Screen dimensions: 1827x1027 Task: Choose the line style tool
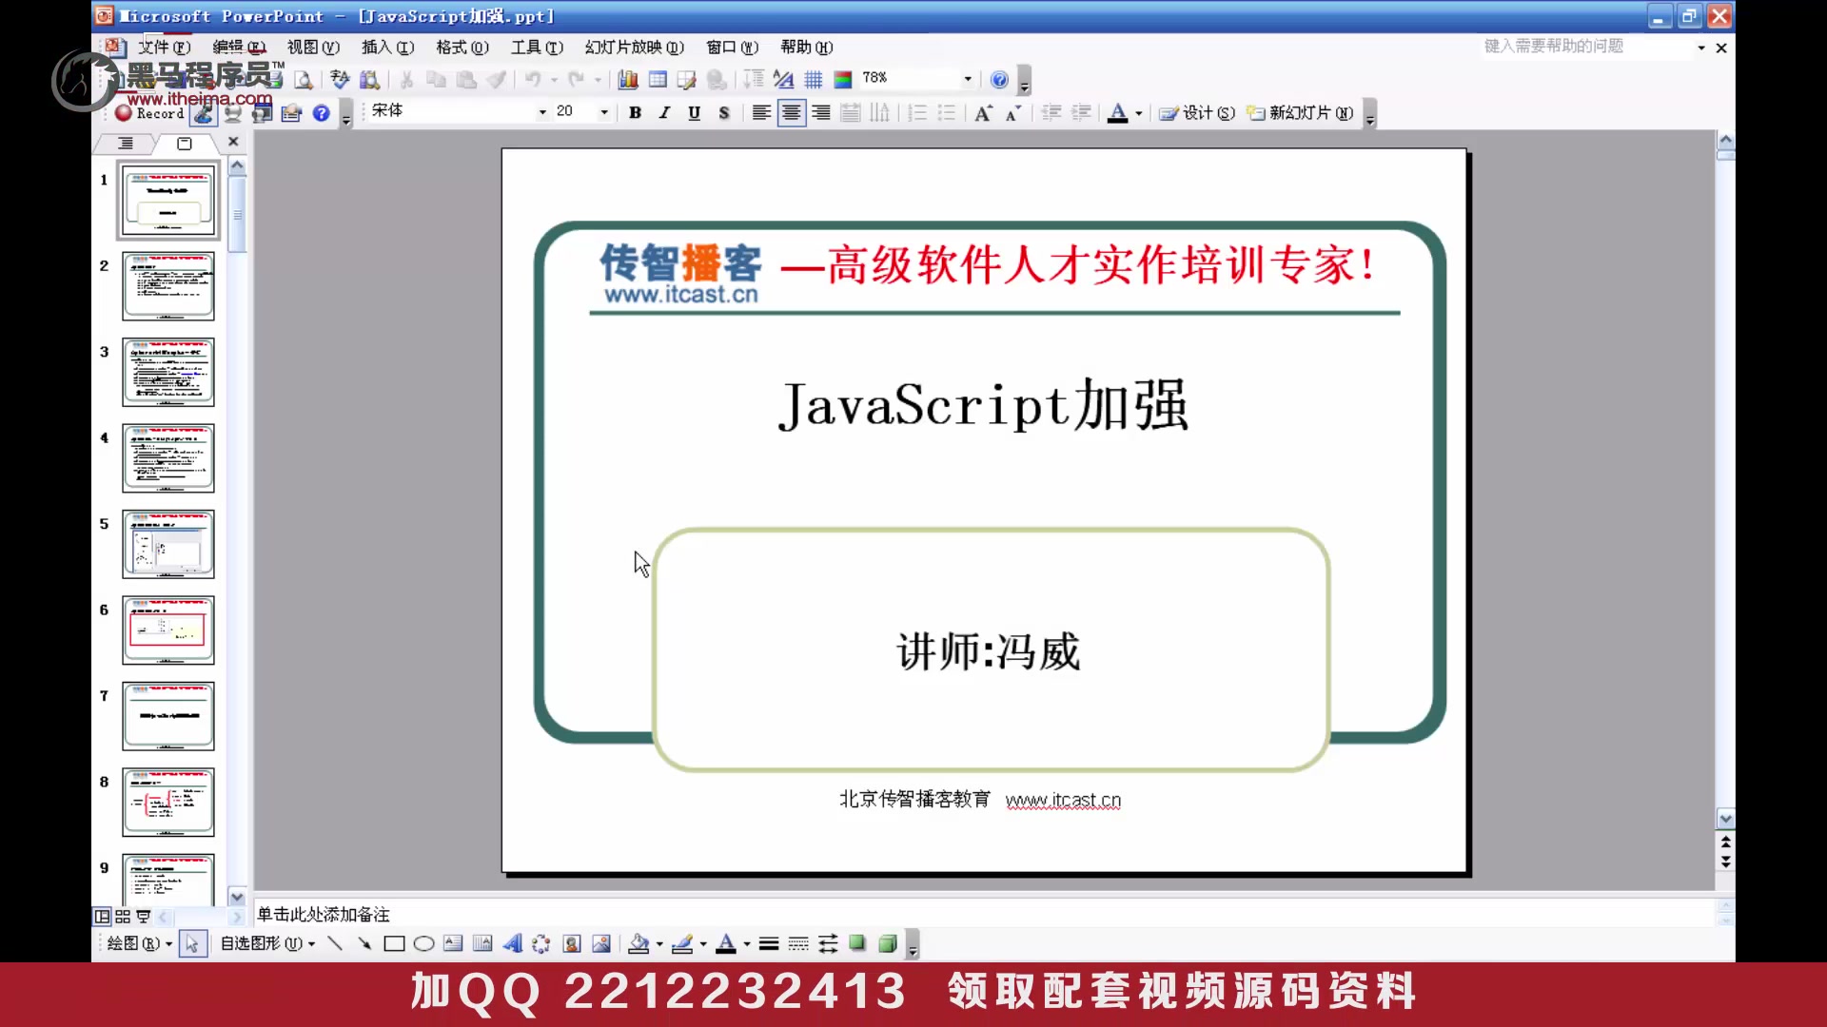pyautogui.click(x=769, y=943)
